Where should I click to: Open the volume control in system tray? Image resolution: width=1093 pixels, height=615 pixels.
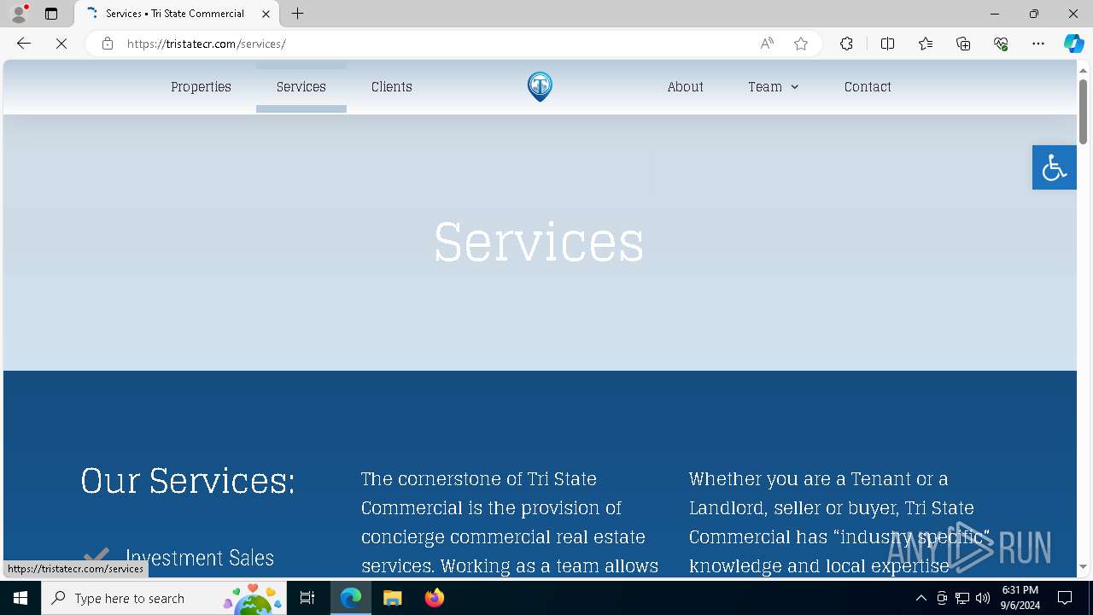point(983,598)
